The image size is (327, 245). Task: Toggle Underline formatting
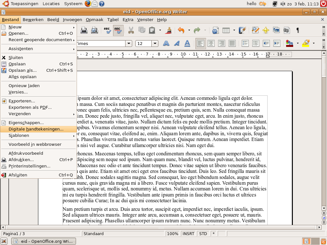tap(187, 43)
